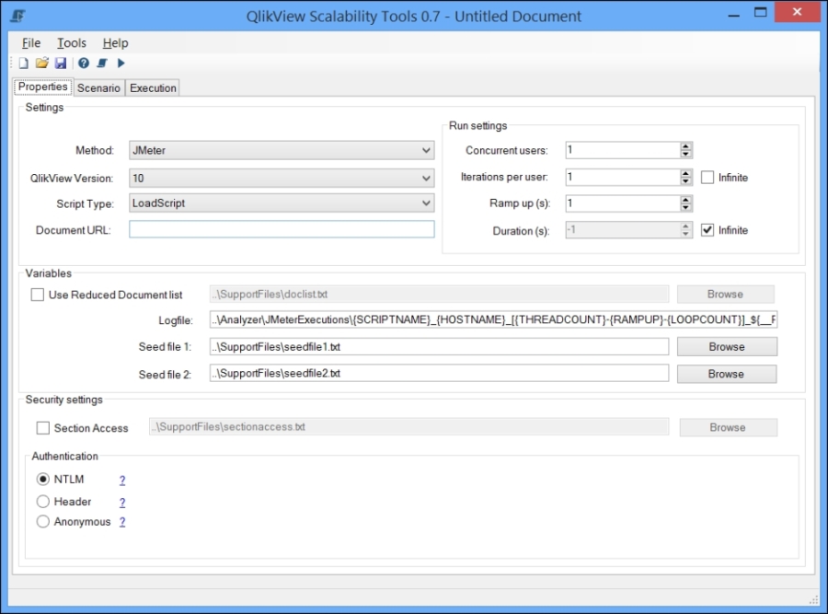
Task: Click the Save floppy disk icon
Action: [x=61, y=64]
